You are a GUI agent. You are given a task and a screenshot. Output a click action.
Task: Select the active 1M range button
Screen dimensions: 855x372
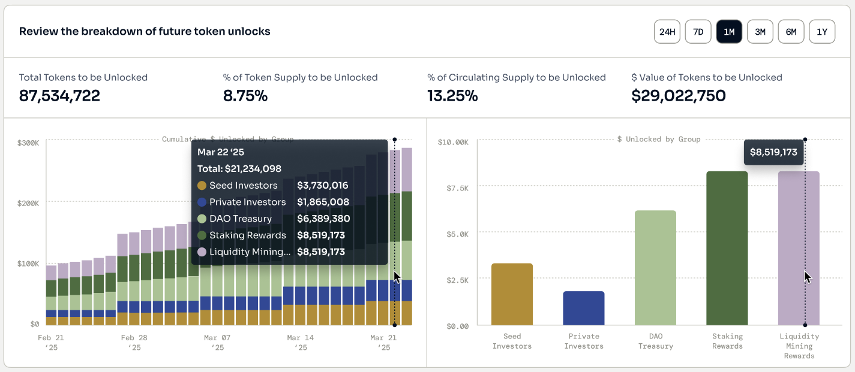(729, 32)
